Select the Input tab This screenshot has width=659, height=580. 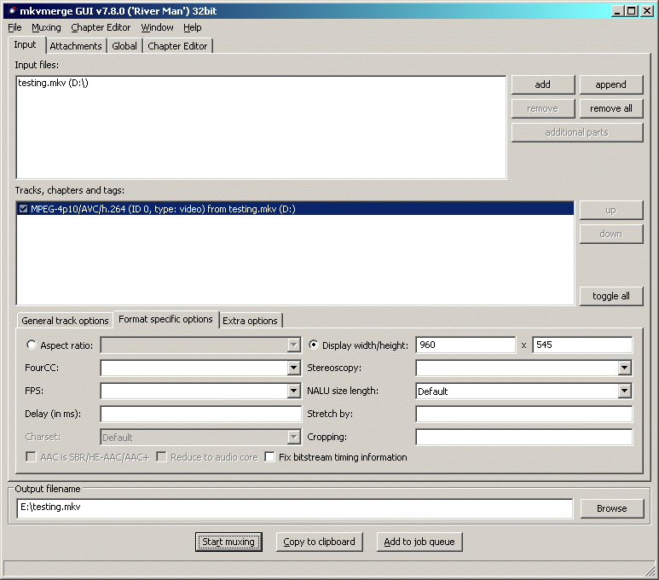26,44
